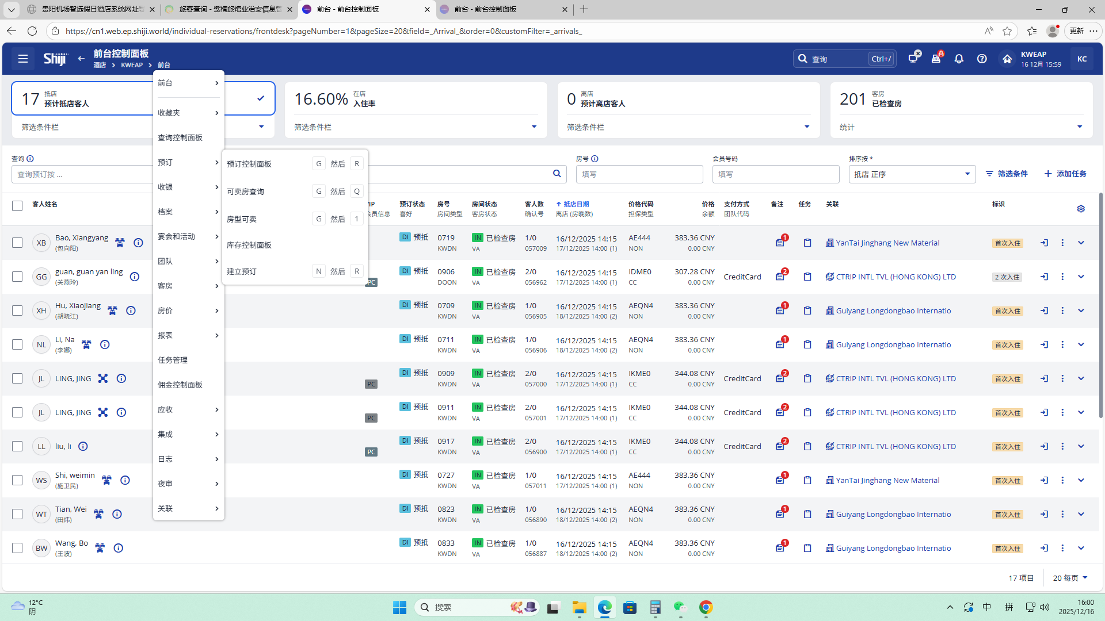Click the 房号 input field
The image size is (1105, 621).
pyautogui.click(x=639, y=174)
